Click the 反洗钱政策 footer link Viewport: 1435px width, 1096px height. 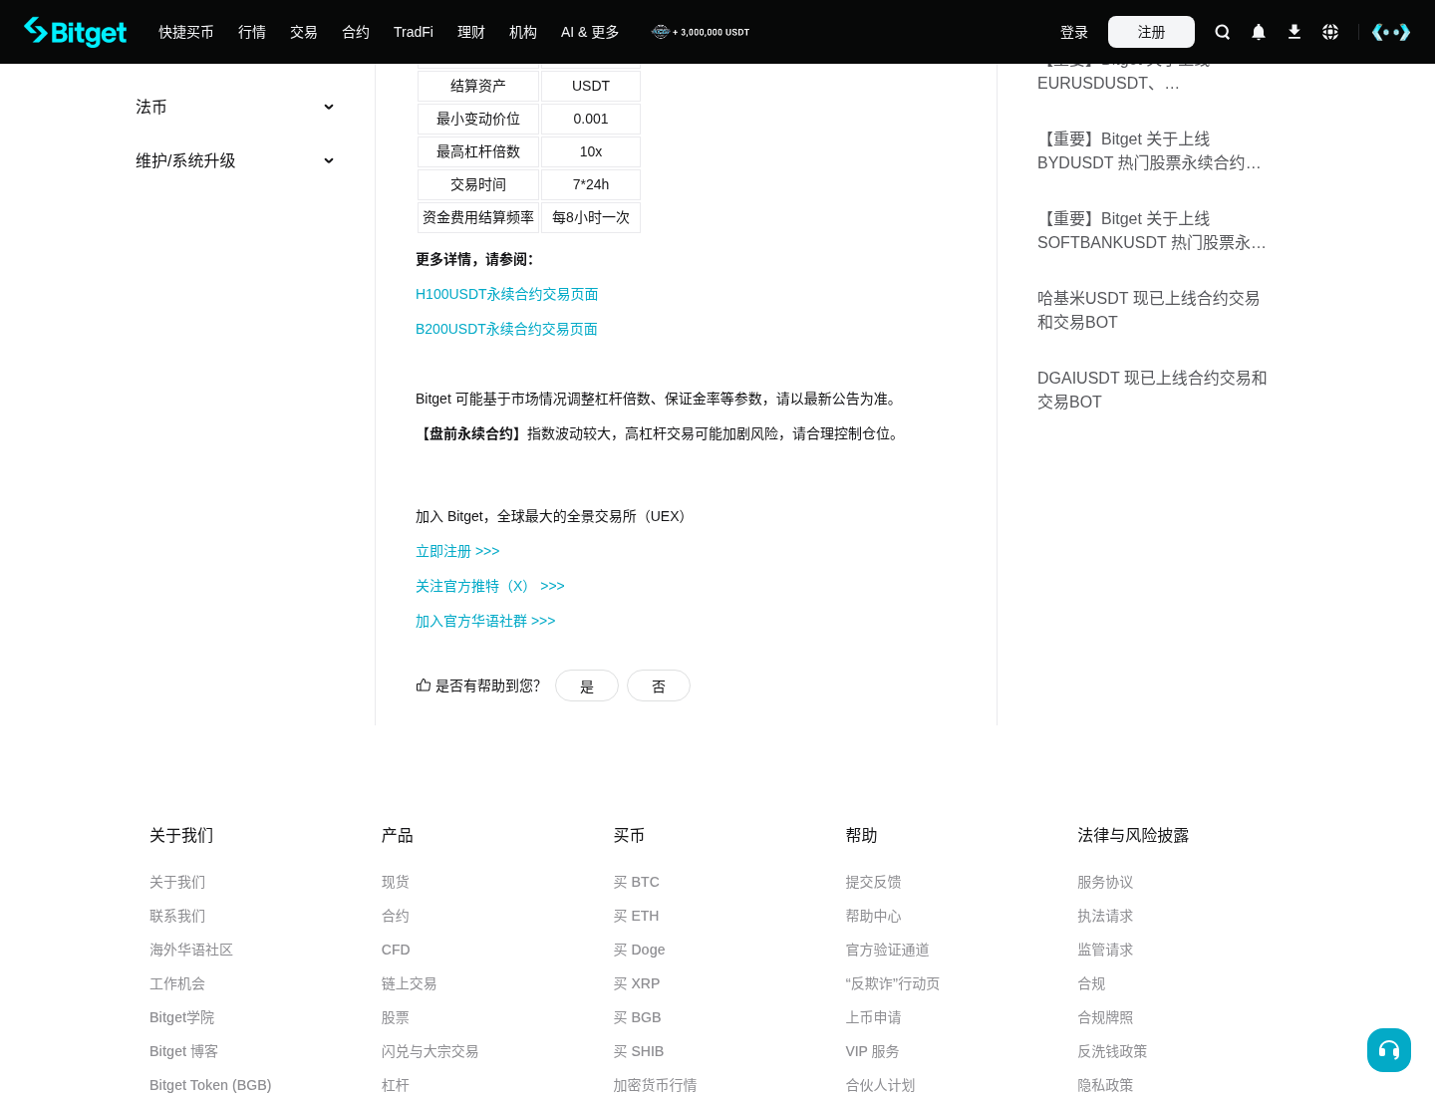[1112, 1051]
